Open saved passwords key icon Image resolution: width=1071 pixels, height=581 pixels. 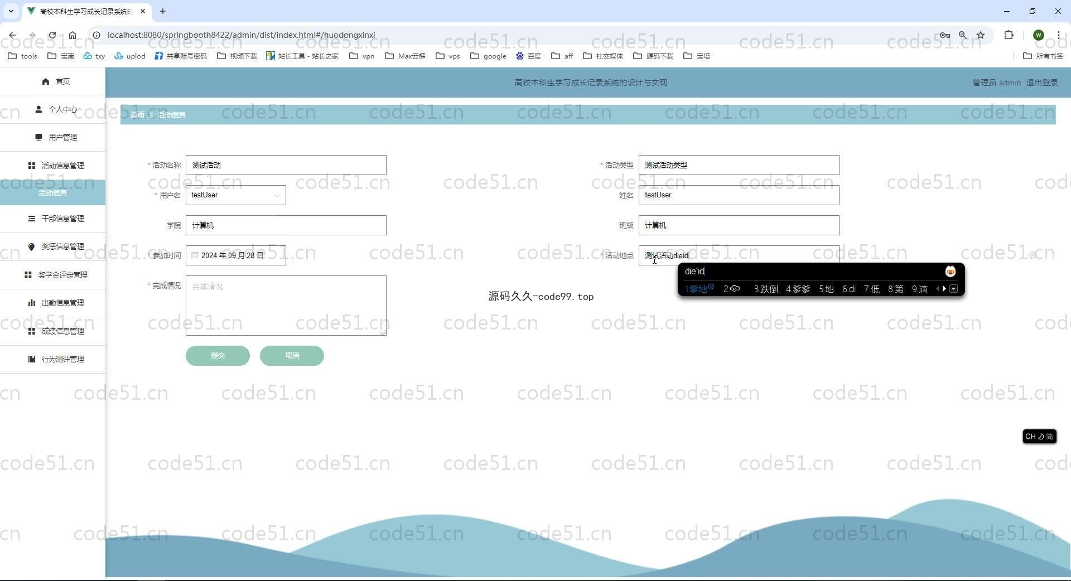point(944,35)
